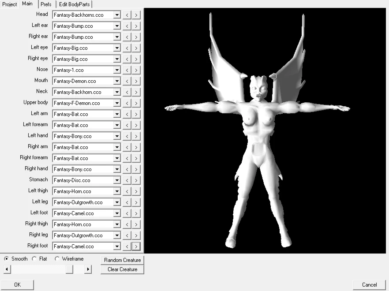The height and width of the screenshot is (291, 389).
Task: Click the Right eye combo box field
Action: [x=86, y=59]
